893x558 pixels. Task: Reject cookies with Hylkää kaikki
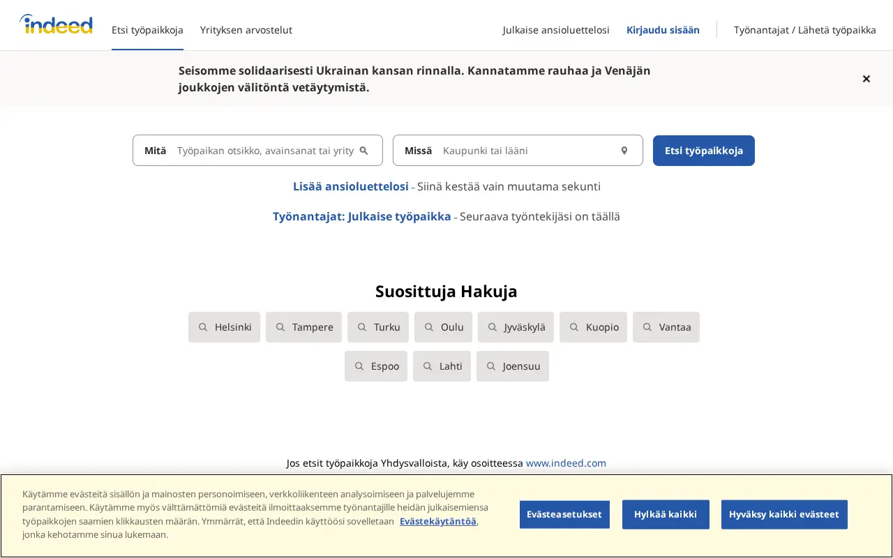(x=666, y=515)
